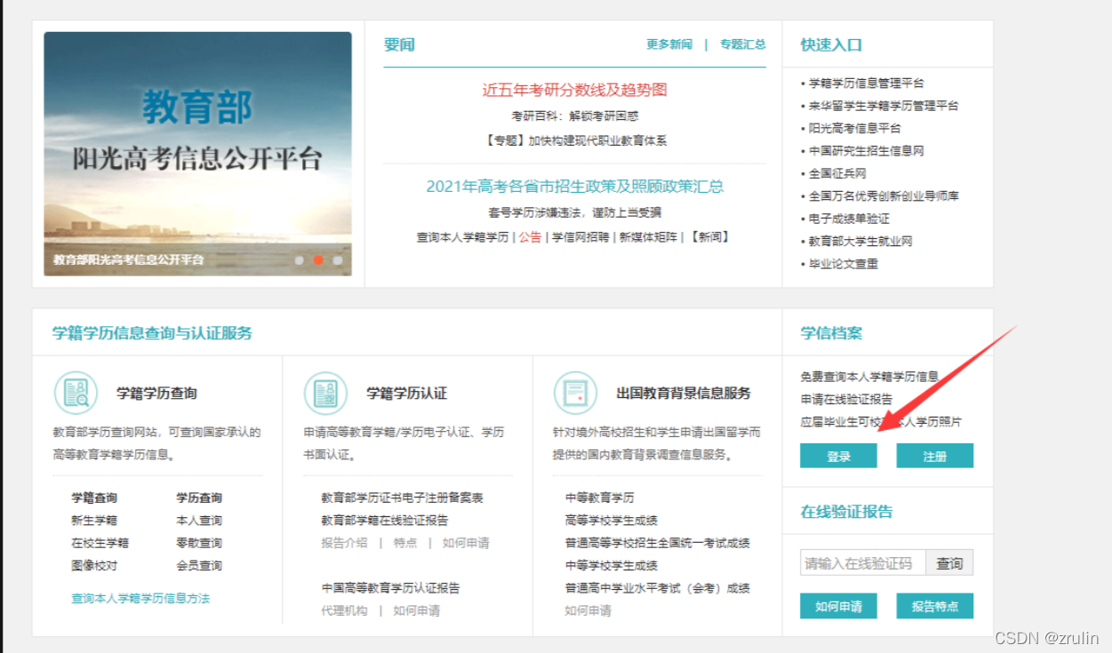Click 查询本人学籍学历 link in news row
The image size is (1112, 653).
click(x=462, y=237)
